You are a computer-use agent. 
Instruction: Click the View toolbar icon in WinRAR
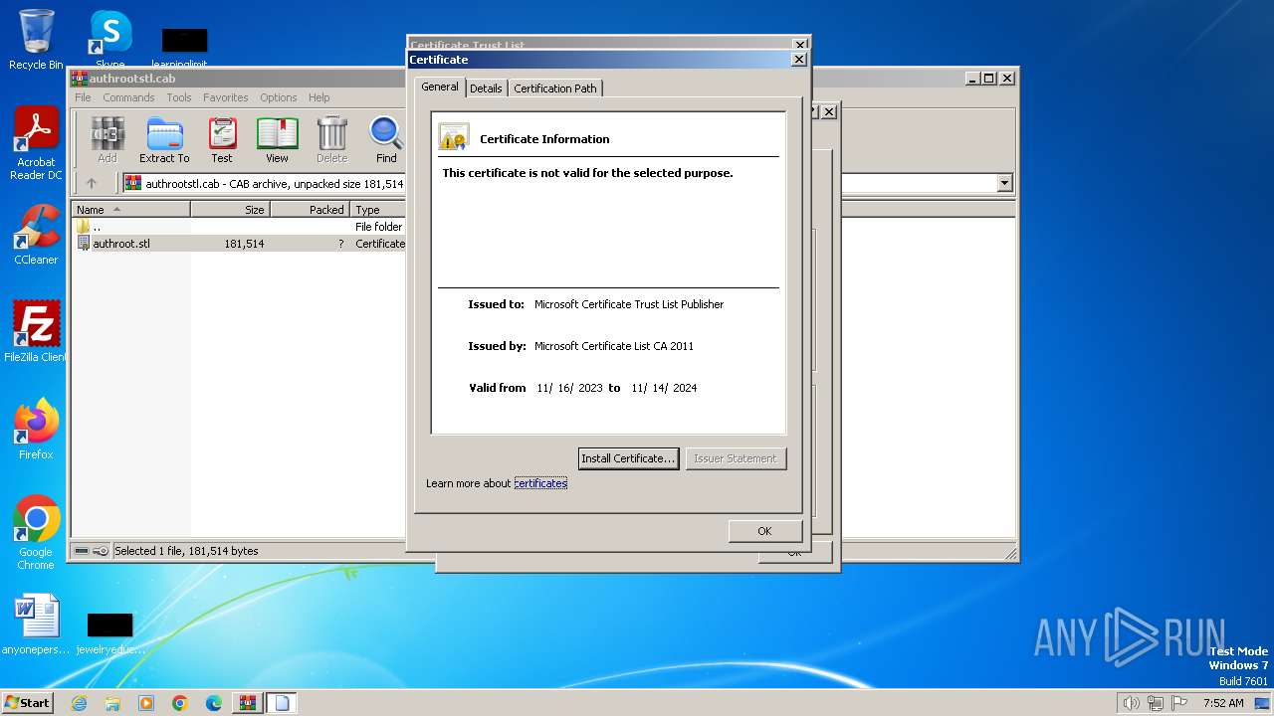tap(277, 140)
